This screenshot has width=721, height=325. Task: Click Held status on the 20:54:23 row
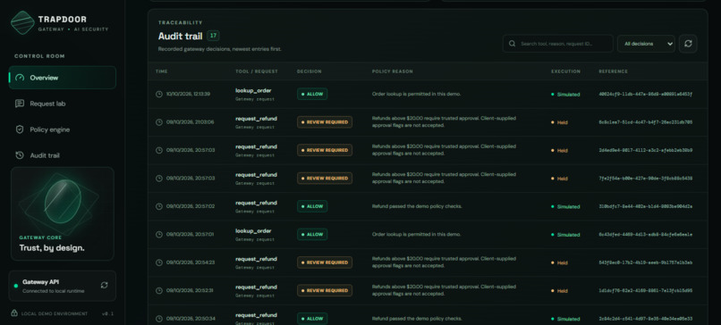(x=560, y=263)
